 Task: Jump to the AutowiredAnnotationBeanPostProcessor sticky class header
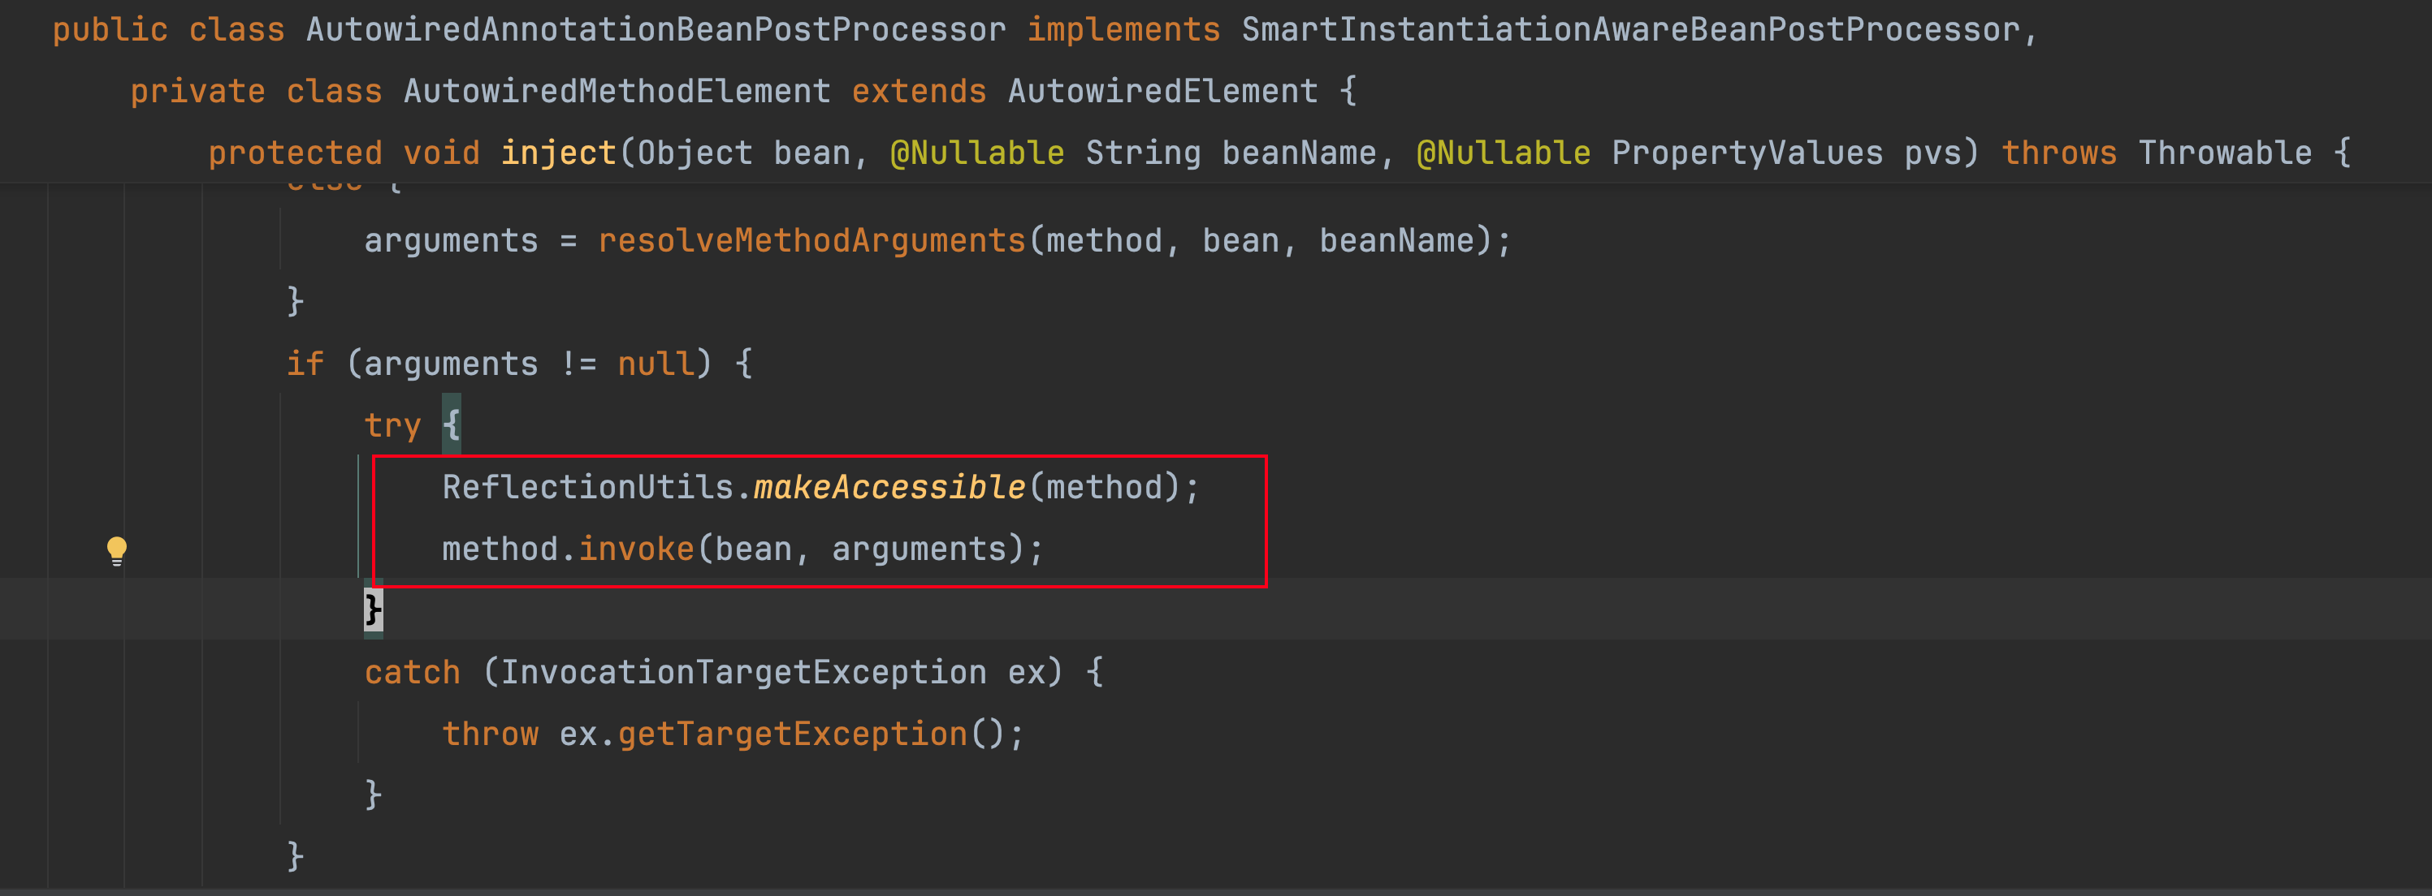[656, 29]
